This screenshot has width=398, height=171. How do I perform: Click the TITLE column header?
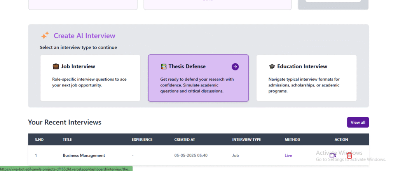[x=68, y=140]
